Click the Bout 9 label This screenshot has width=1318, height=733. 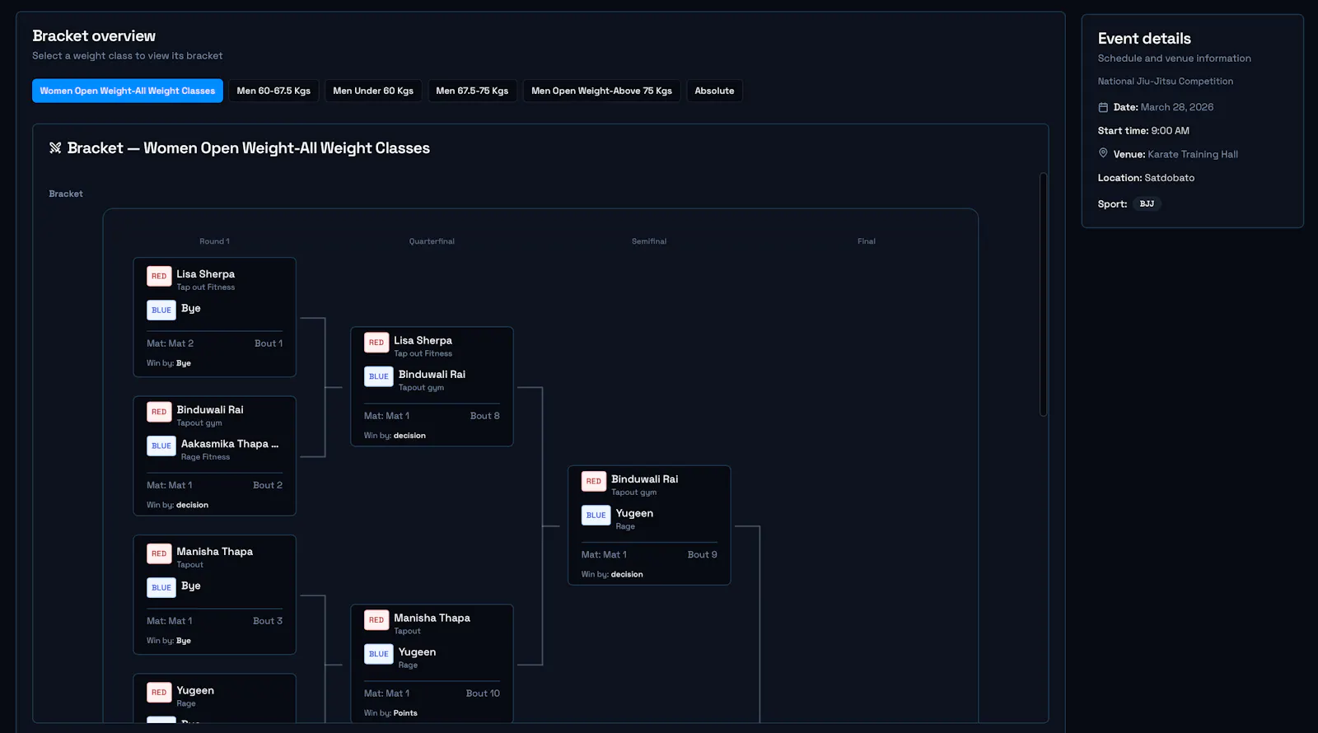coord(703,554)
